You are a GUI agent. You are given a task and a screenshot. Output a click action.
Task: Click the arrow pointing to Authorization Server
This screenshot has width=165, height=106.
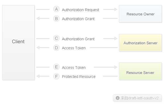point(110,38)
